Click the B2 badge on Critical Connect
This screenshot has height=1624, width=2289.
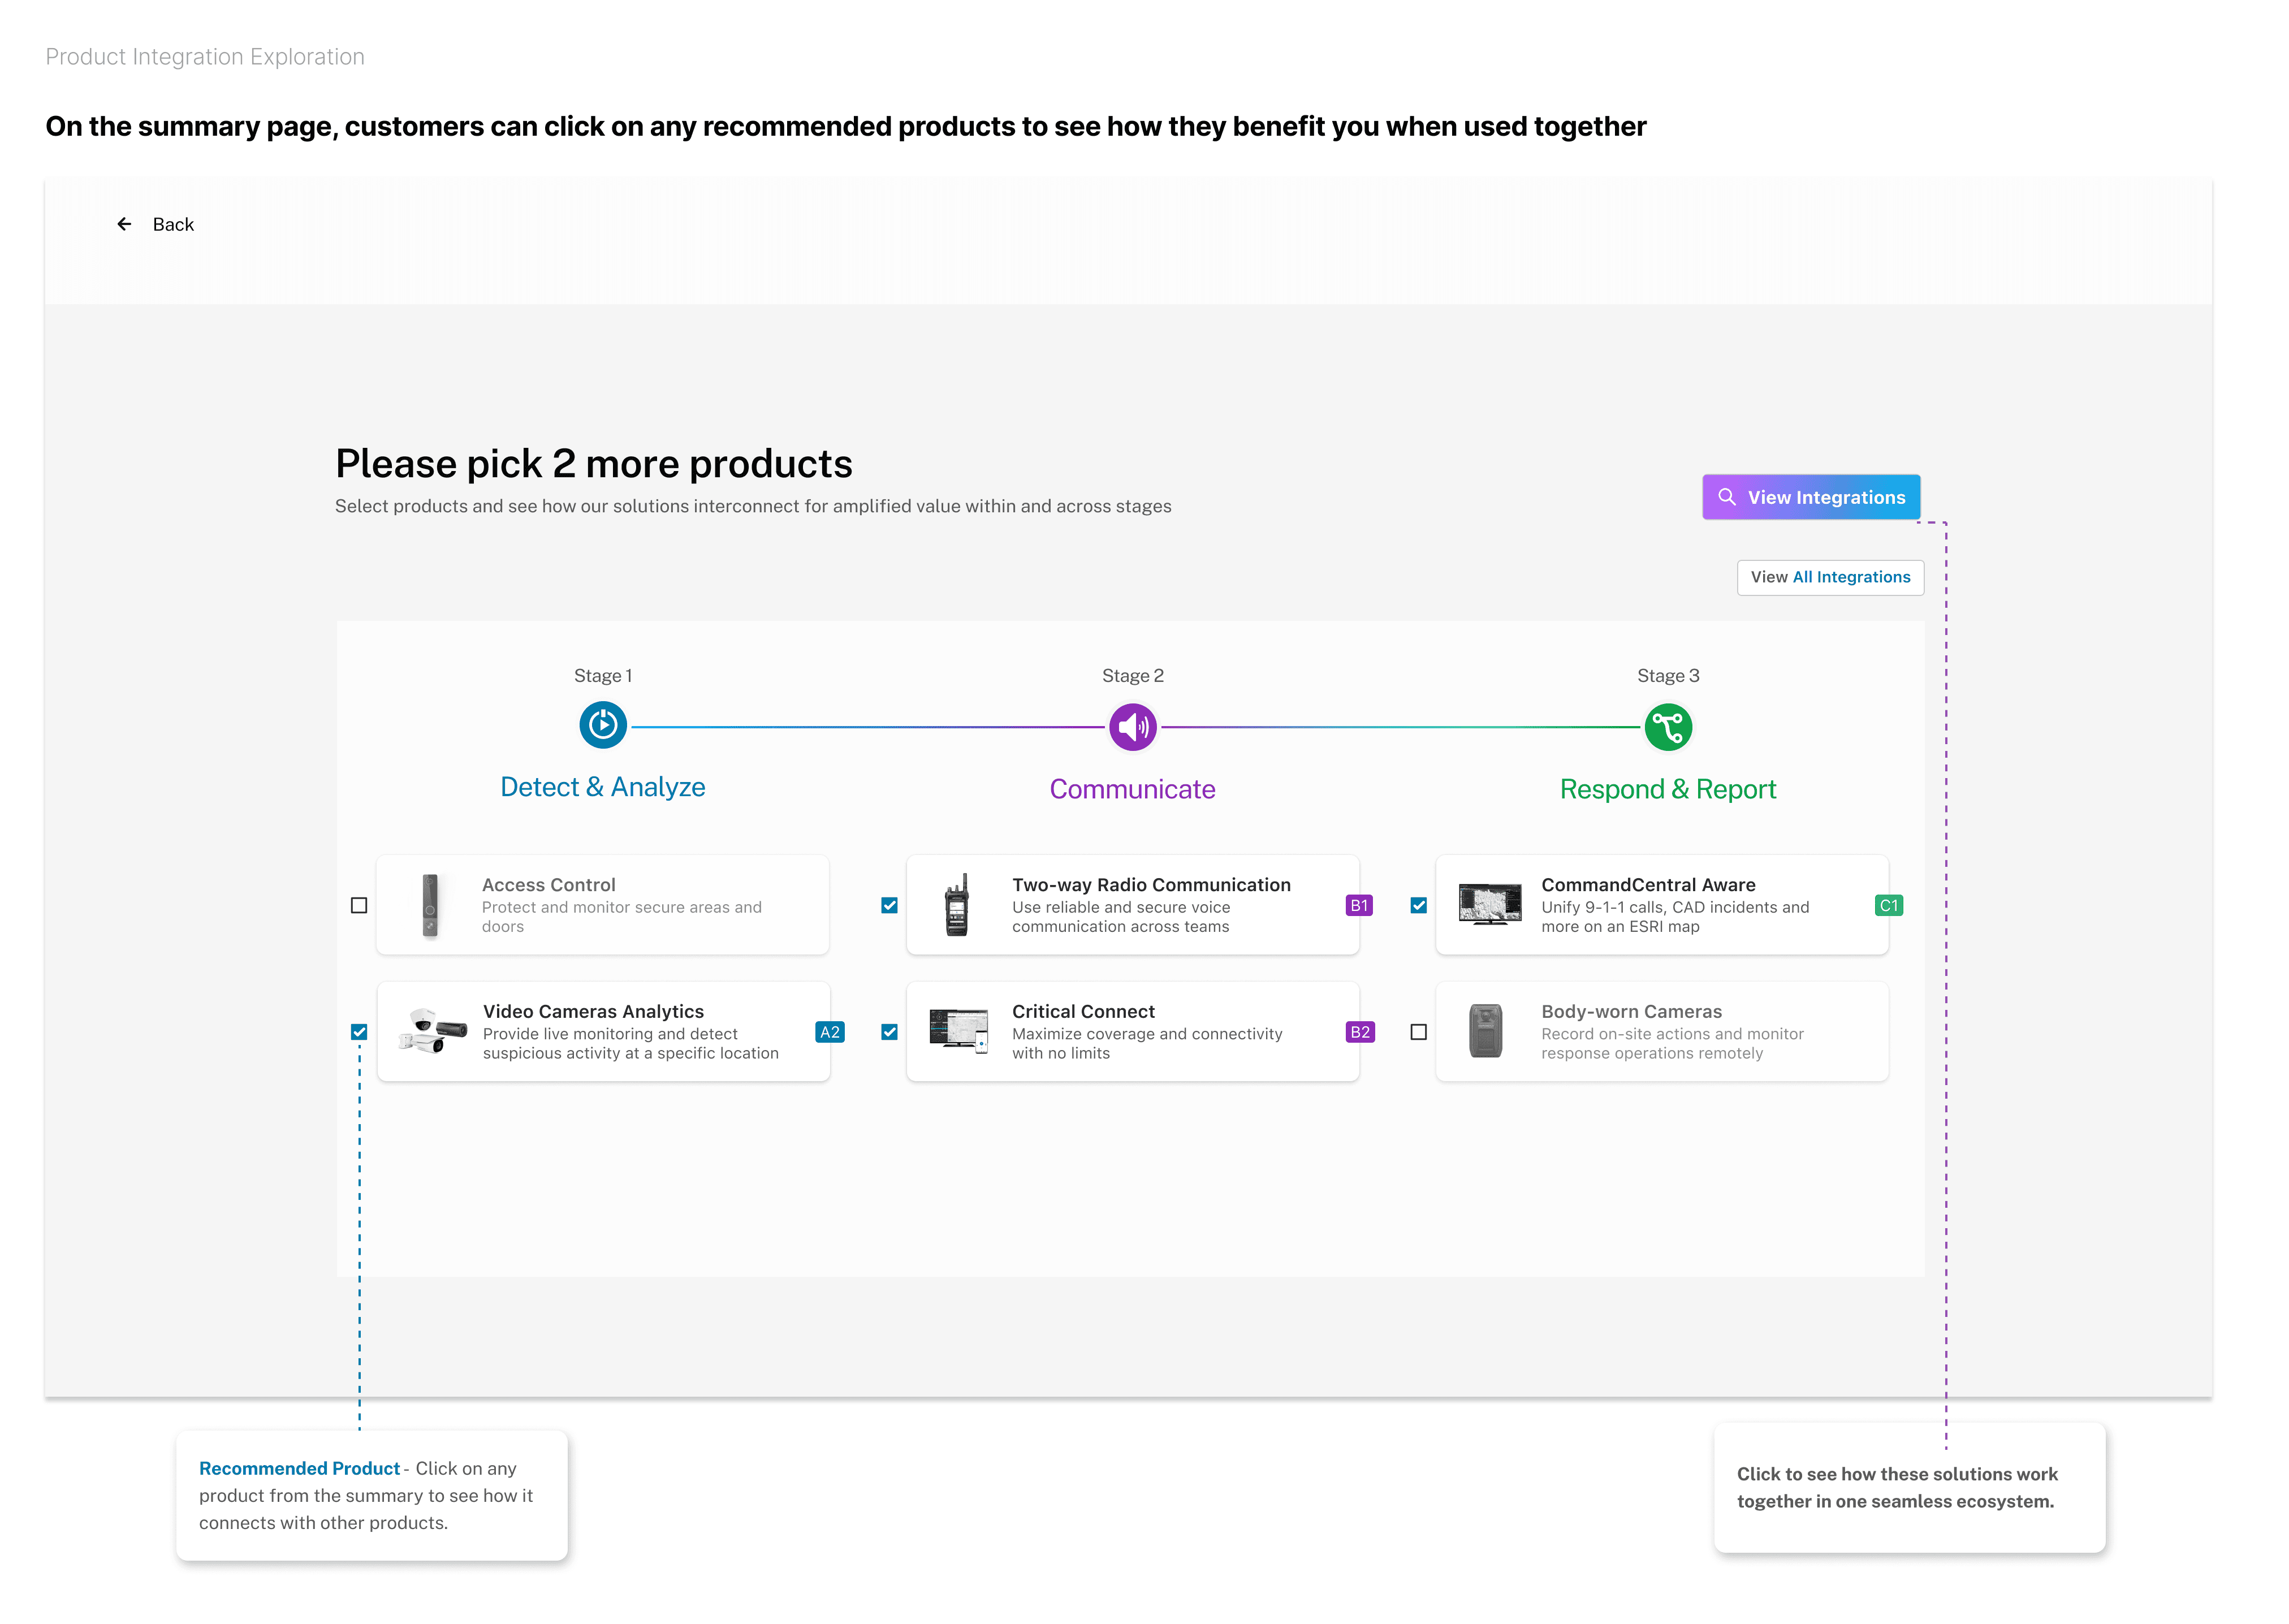click(1360, 1032)
